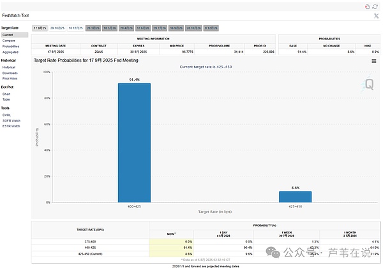
Task: Click the PDF export icon at top right
Action: (367, 6)
